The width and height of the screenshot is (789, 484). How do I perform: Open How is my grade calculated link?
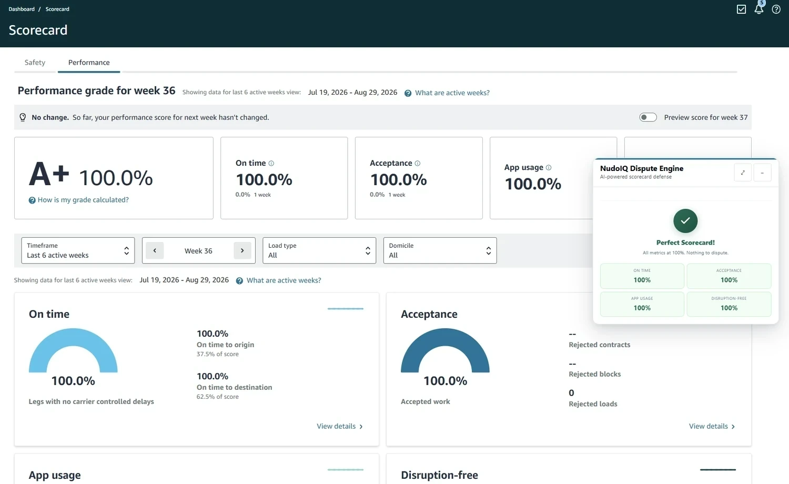pos(83,200)
